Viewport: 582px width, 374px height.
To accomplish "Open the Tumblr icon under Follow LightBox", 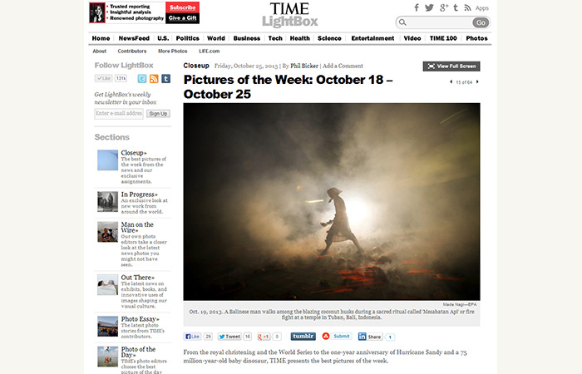I will (166, 79).
